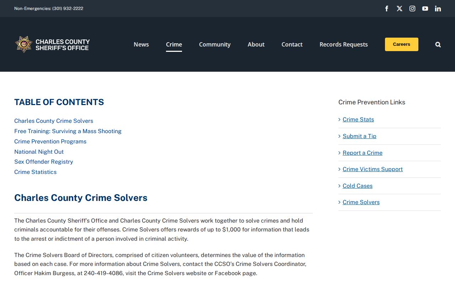The height and width of the screenshot is (284, 455).
Task: Open Cold Cases sidebar link
Action: pos(358,186)
